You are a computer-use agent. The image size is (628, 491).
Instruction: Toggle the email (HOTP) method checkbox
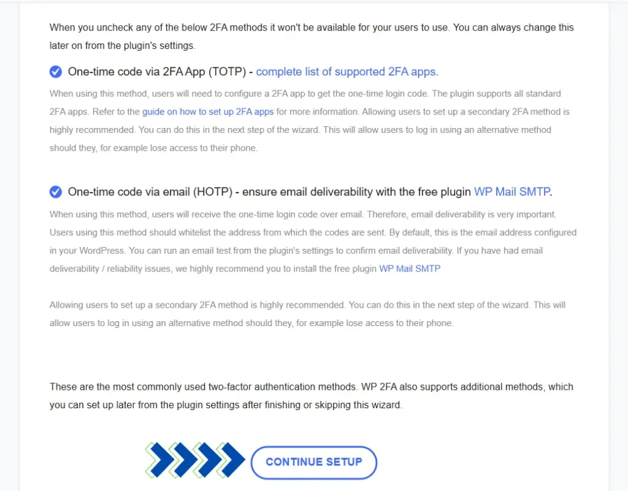click(x=56, y=192)
